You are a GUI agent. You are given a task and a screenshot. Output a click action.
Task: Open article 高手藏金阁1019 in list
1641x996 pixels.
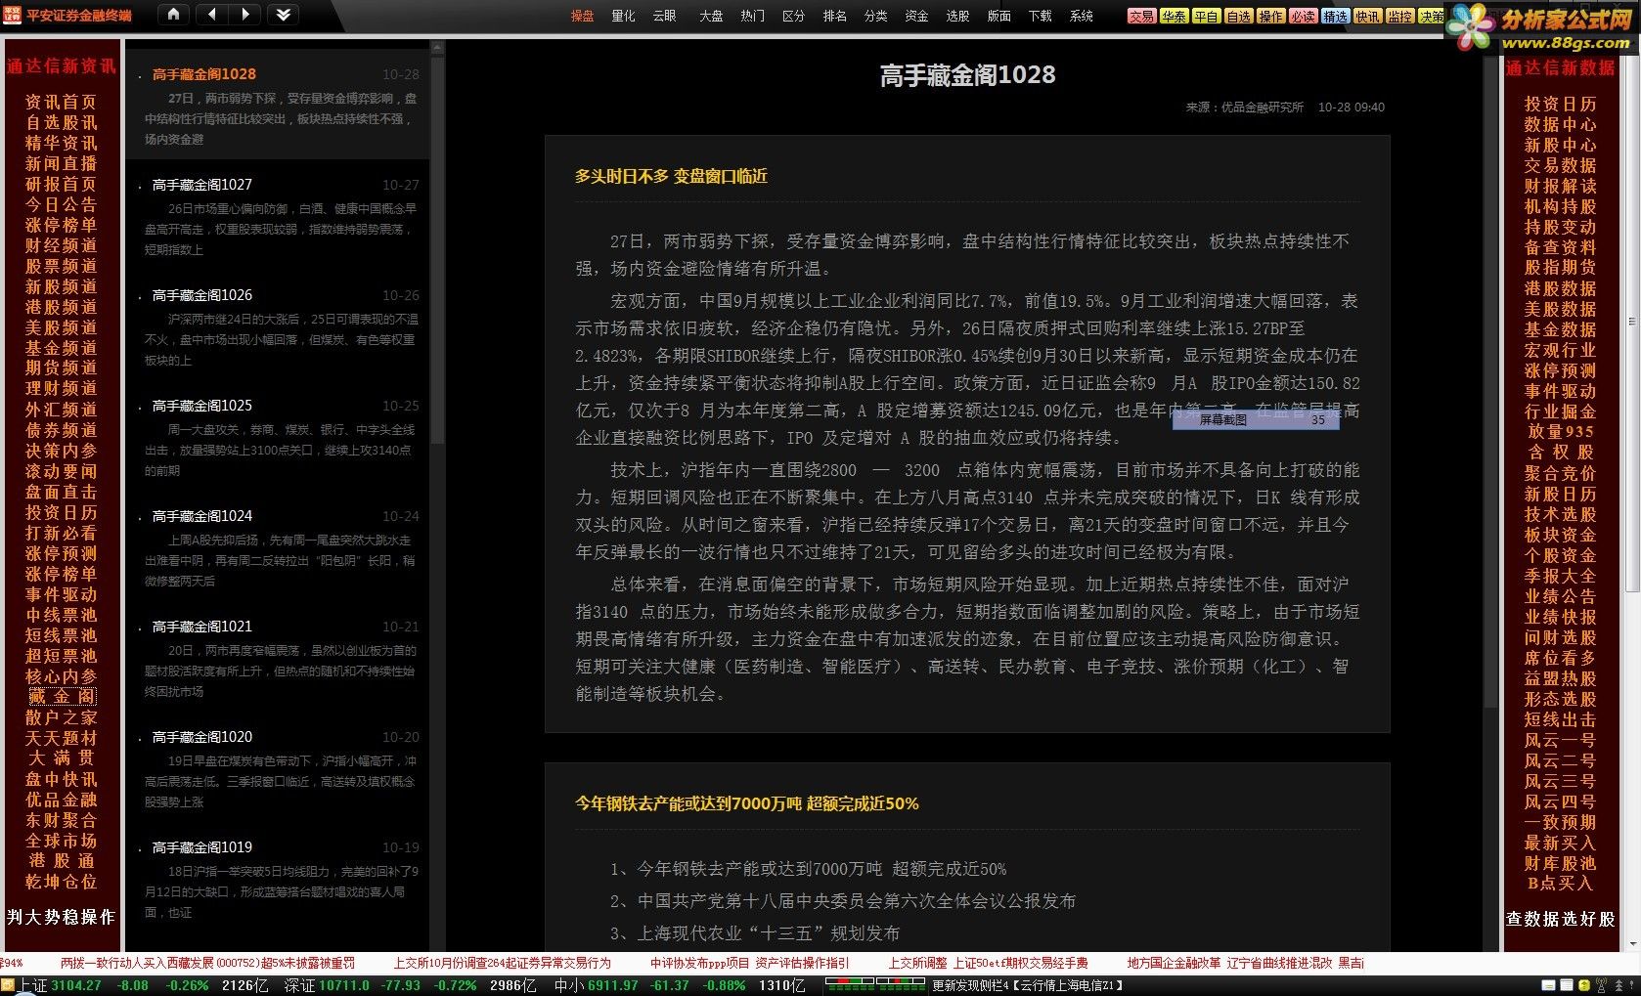[x=201, y=846]
